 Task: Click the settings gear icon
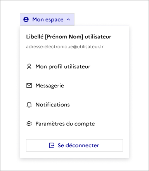point(29,124)
